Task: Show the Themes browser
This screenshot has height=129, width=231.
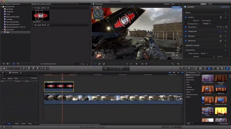Action: click(222, 68)
